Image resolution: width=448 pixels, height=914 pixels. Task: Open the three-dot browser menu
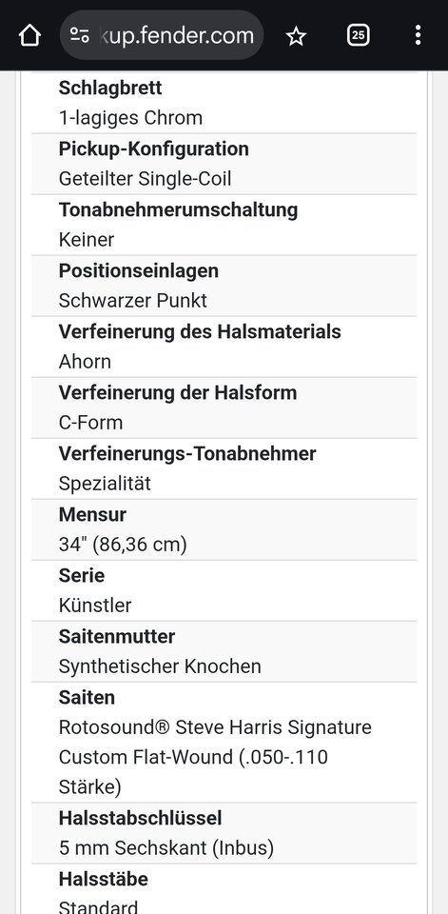(418, 35)
